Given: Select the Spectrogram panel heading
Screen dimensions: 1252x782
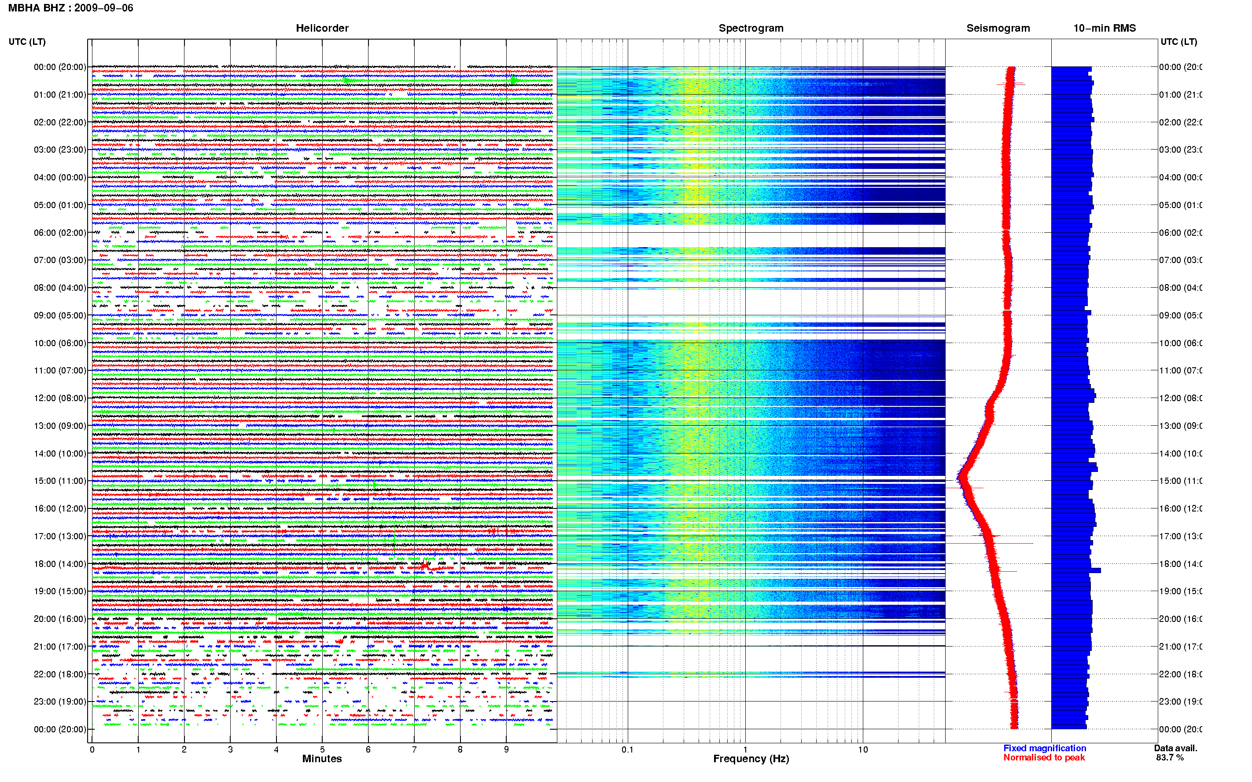Looking at the screenshot, I should coord(751,28).
